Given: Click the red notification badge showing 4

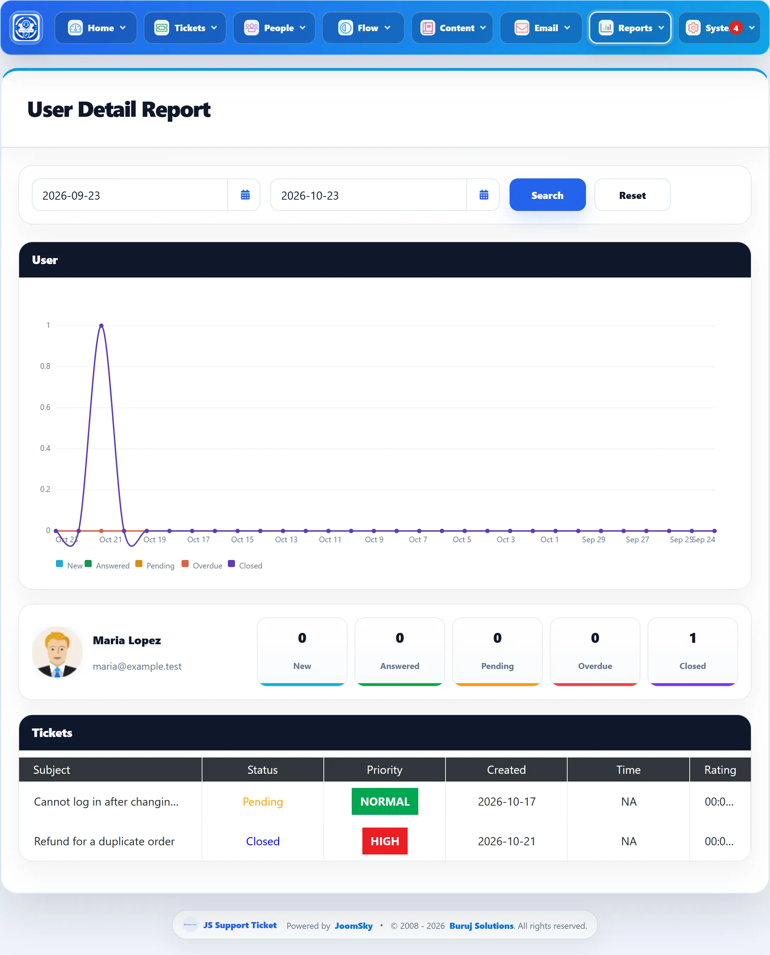Looking at the screenshot, I should click(736, 28).
